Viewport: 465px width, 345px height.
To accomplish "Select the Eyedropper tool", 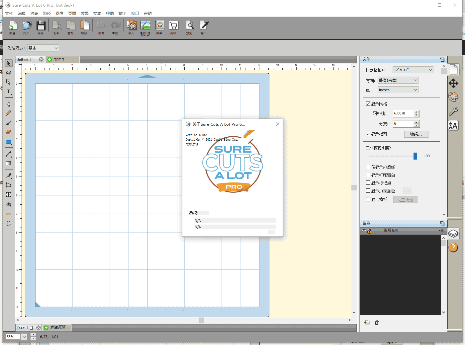I will click(9, 154).
